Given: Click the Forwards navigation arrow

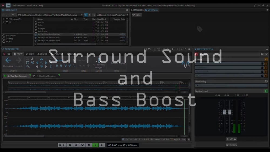Looking at the screenshot, I should pos(18,60).
